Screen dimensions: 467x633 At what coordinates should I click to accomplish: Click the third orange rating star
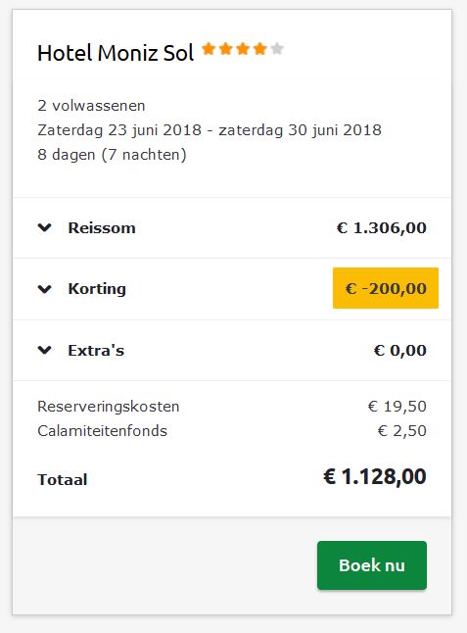coord(243,49)
